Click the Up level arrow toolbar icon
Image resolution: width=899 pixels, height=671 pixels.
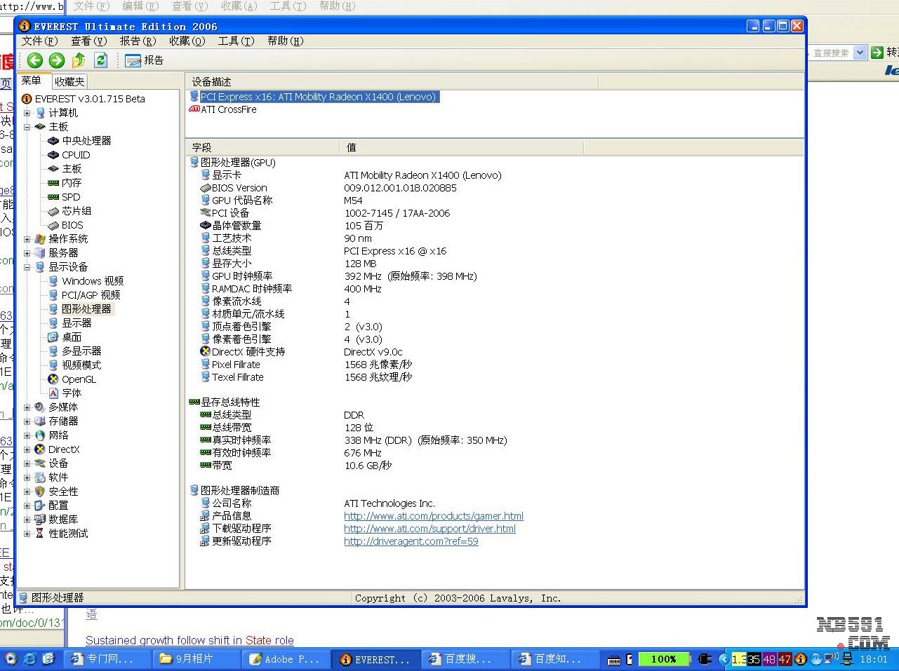79,60
